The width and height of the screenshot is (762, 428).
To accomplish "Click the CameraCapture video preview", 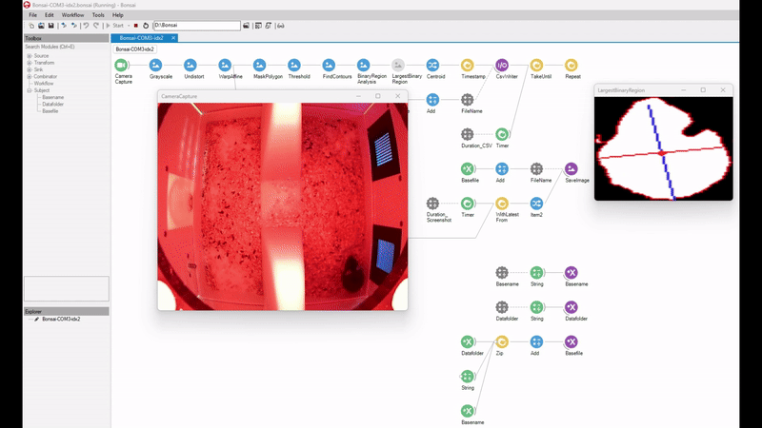I will click(x=282, y=206).
